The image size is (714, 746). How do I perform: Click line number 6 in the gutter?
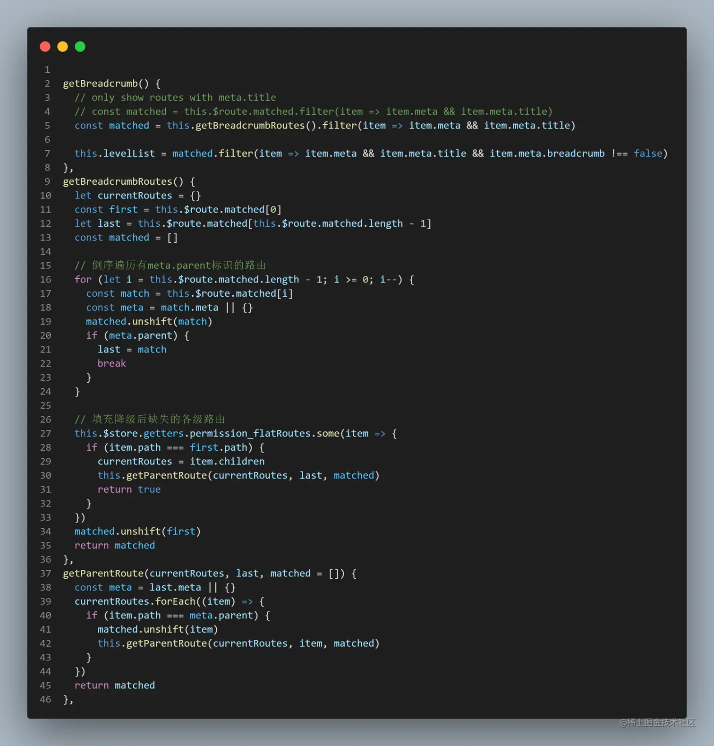point(47,139)
